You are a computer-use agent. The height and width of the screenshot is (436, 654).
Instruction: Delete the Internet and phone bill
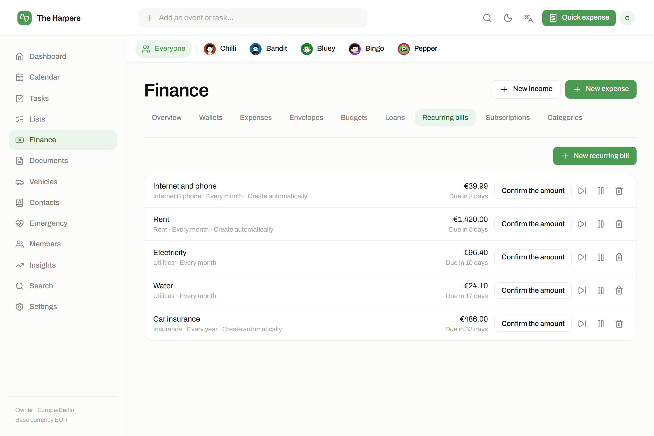[619, 191]
